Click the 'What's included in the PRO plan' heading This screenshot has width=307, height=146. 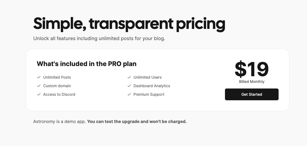click(x=86, y=64)
